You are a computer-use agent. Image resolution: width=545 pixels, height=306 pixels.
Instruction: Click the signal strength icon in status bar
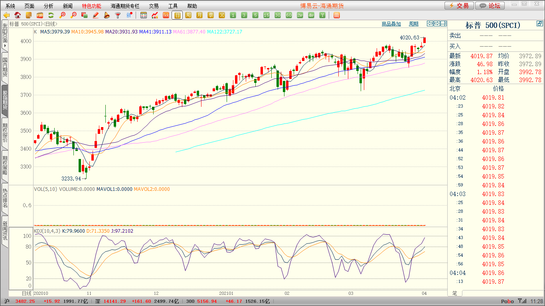[x=522, y=301]
